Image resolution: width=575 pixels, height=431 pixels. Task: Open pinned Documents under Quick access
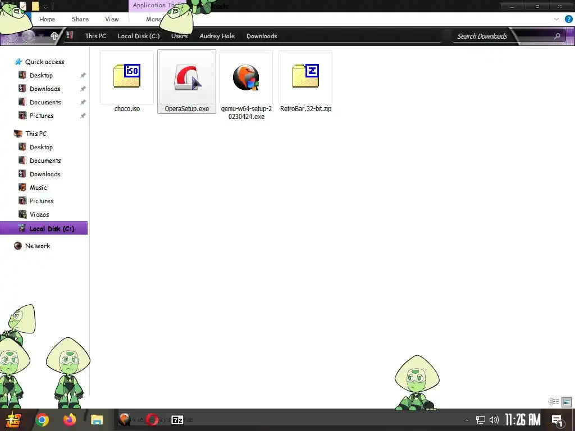click(45, 102)
